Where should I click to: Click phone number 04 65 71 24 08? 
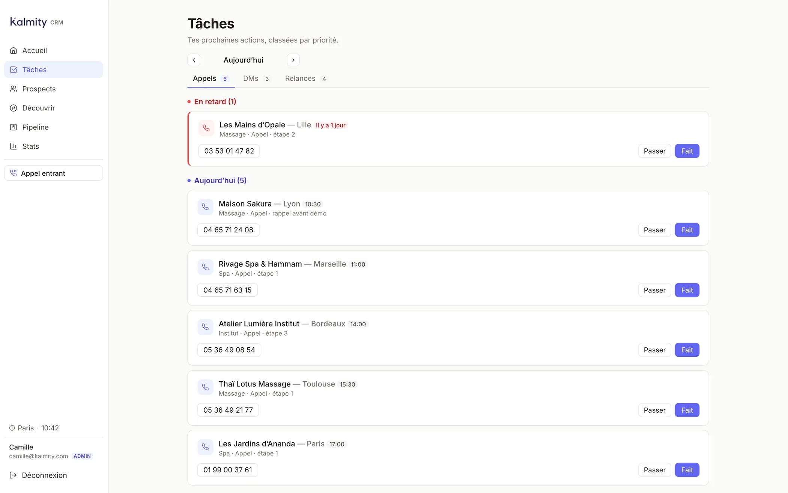[228, 230]
